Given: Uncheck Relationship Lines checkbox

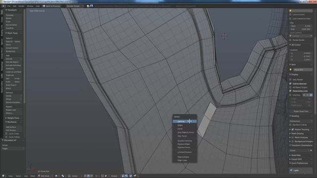Looking at the screenshot, I should click(x=291, y=91).
